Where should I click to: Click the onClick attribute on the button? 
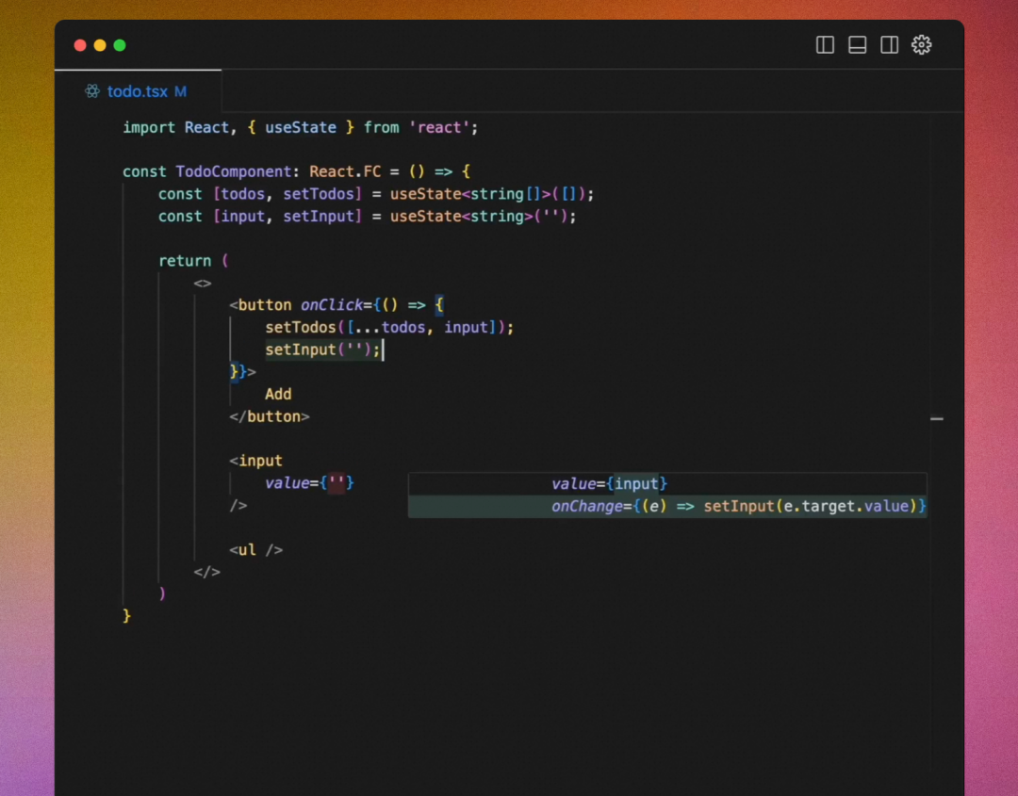point(331,305)
